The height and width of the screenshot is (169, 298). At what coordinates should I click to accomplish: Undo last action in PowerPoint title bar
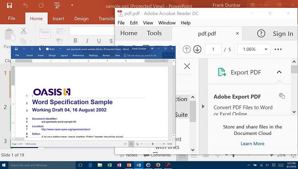click(x=25, y=5)
